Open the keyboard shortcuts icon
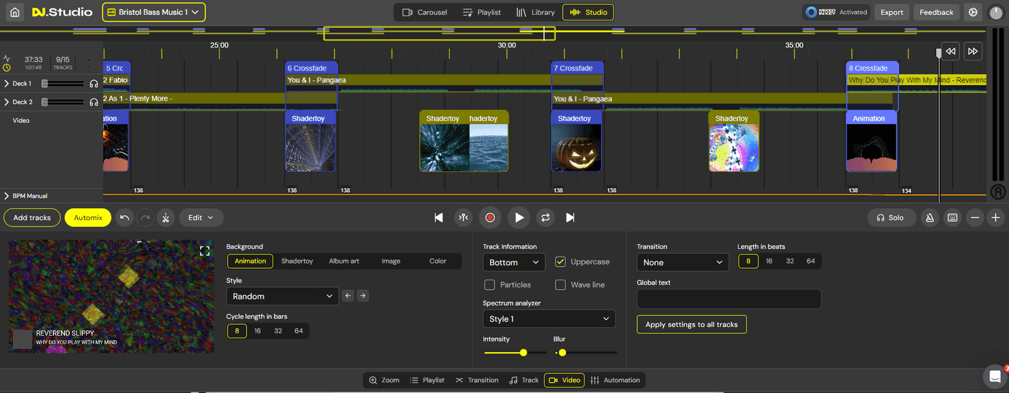 pyautogui.click(x=952, y=217)
